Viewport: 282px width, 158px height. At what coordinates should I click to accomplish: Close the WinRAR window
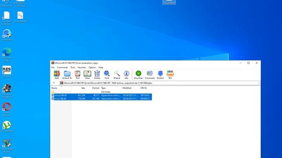pos(256,63)
